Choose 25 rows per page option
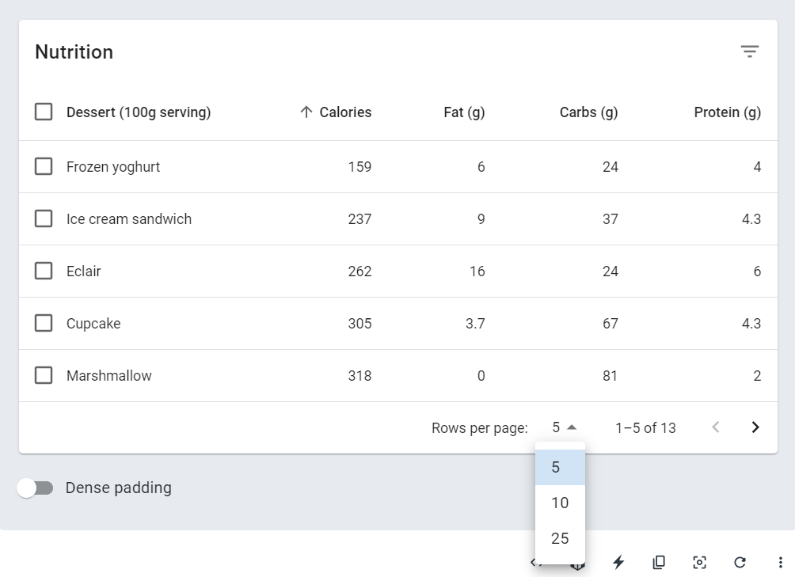795x577 pixels. click(x=560, y=538)
